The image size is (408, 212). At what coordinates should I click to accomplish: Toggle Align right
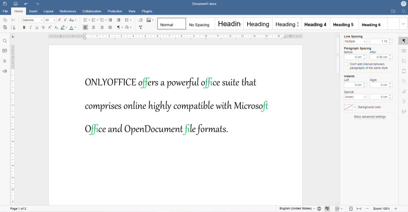(x=102, y=27)
